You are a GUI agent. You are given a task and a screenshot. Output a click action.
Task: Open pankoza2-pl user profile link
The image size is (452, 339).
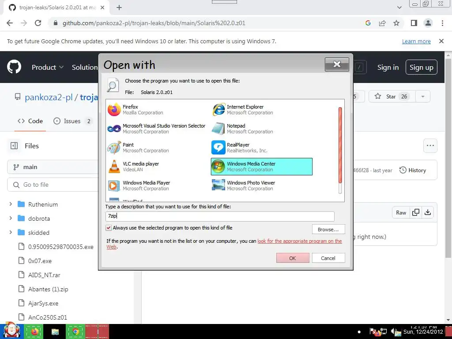(49, 98)
